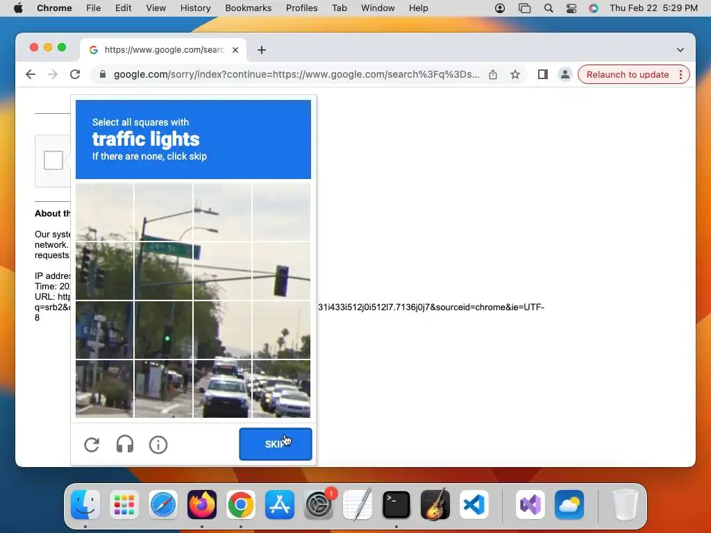The width and height of the screenshot is (711, 533).
Task: Open the Tab menu
Action: click(339, 8)
